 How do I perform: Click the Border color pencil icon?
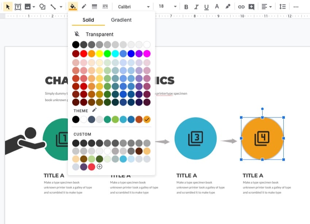[x=84, y=7]
